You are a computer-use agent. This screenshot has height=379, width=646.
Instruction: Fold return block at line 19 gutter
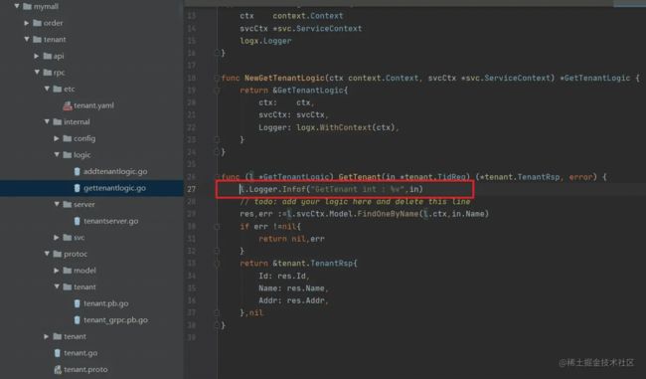pyautogui.click(x=217, y=90)
